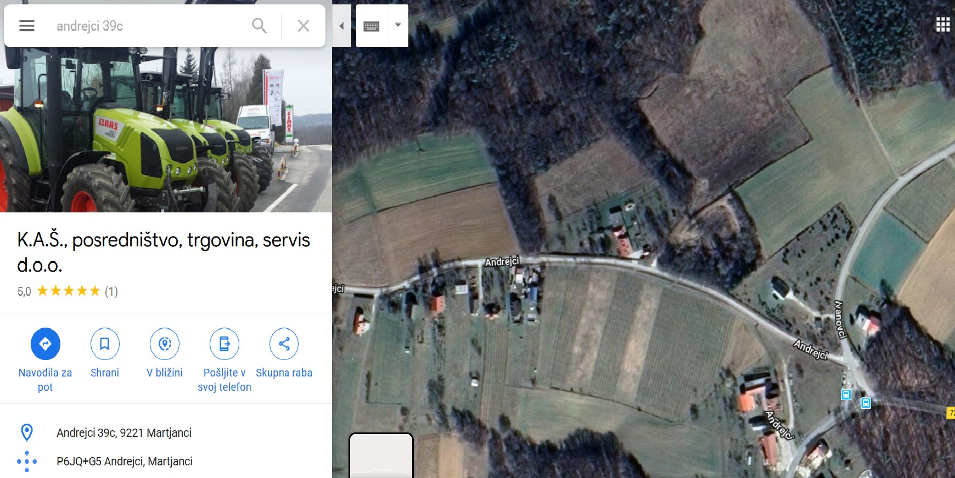Click the Pošljite v svoj telefon icon
This screenshot has width=955, height=478.
pos(224,344)
